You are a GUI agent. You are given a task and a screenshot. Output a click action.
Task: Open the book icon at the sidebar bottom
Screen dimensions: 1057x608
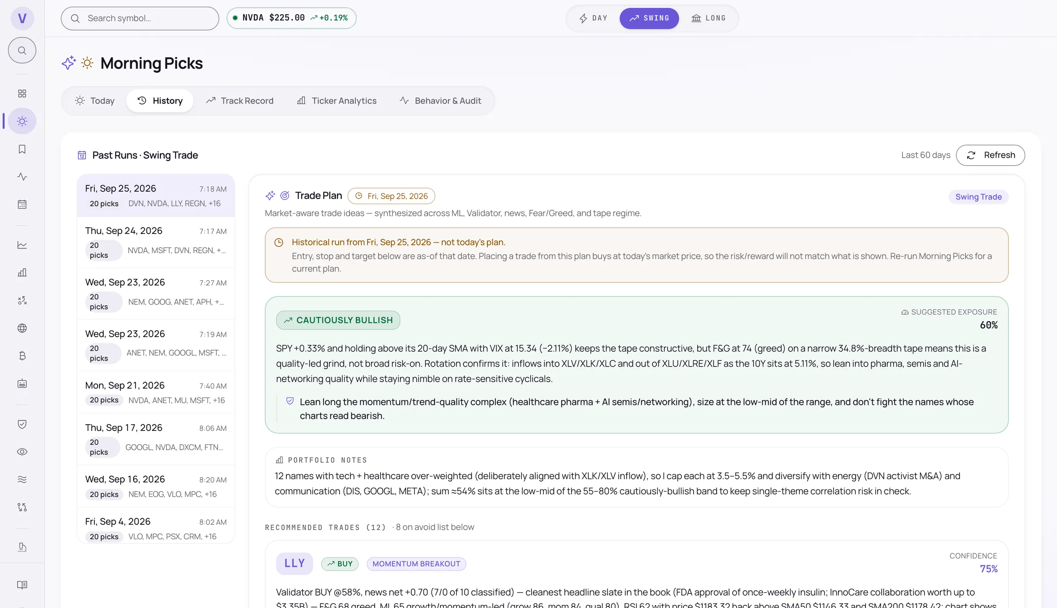pos(22,585)
